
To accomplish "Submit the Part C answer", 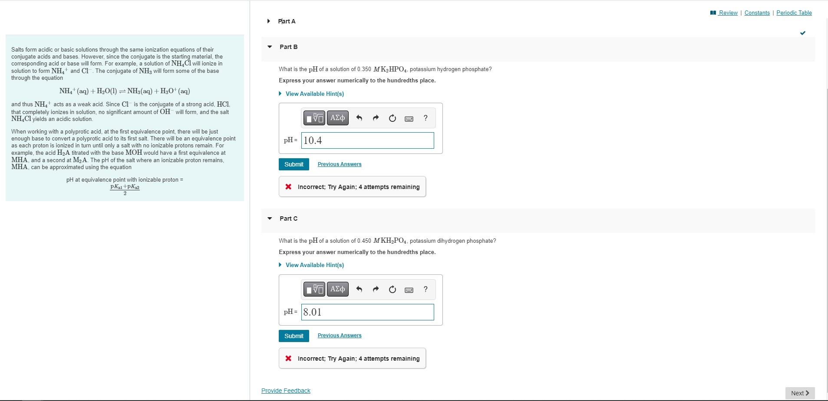I will coord(294,336).
